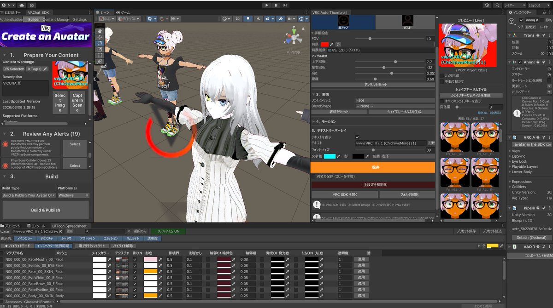Toggle すべてのシェイプキーを表示 checkbox
Image resolution: width=553 pixels, height=308 pixels.
[x=441, y=101]
